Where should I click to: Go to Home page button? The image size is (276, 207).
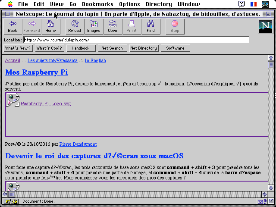coord(51,27)
